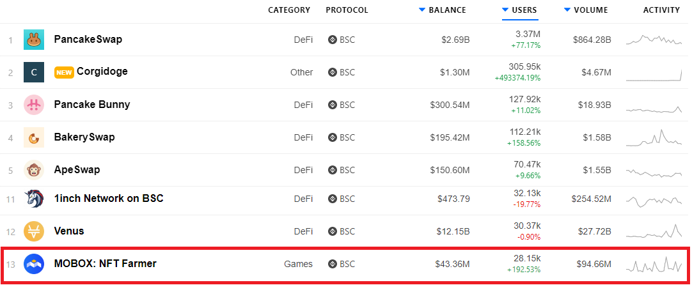Sort the table by Users column
The width and height of the screenshot is (692, 292).
pyautogui.click(x=524, y=10)
